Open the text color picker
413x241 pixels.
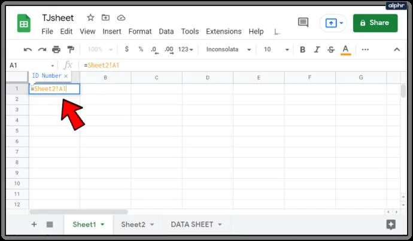[x=345, y=50]
